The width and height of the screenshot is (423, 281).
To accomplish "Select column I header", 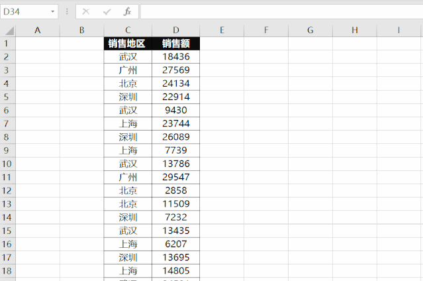I will tap(399, 30).
